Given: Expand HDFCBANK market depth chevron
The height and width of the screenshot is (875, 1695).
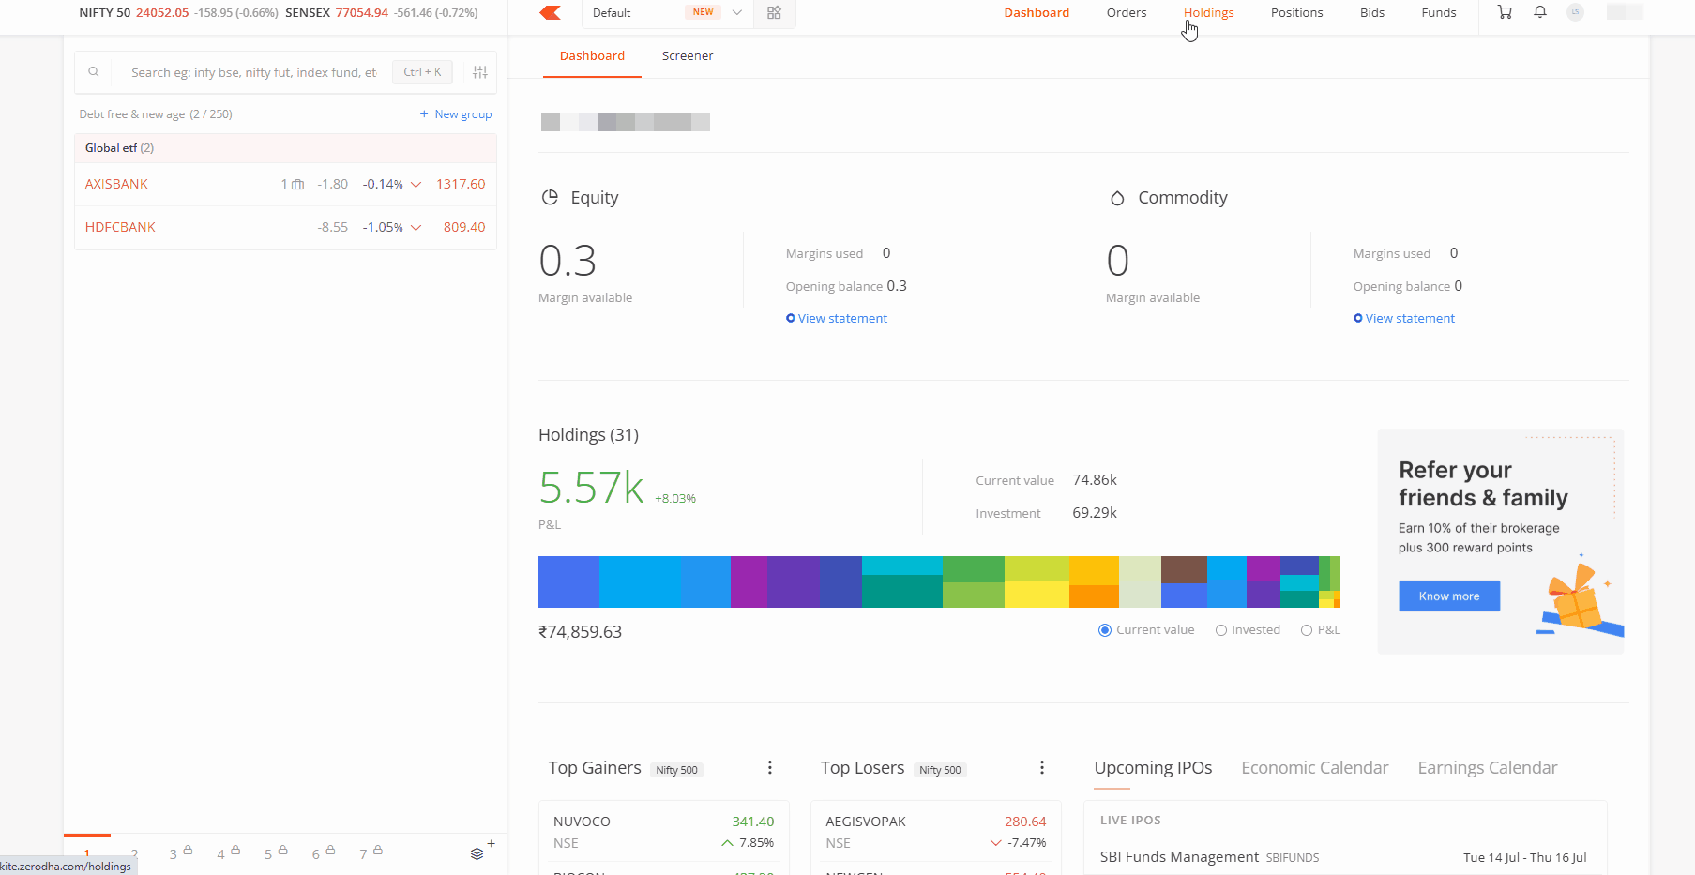Looking at the screenshot, I should coord(416,228).
